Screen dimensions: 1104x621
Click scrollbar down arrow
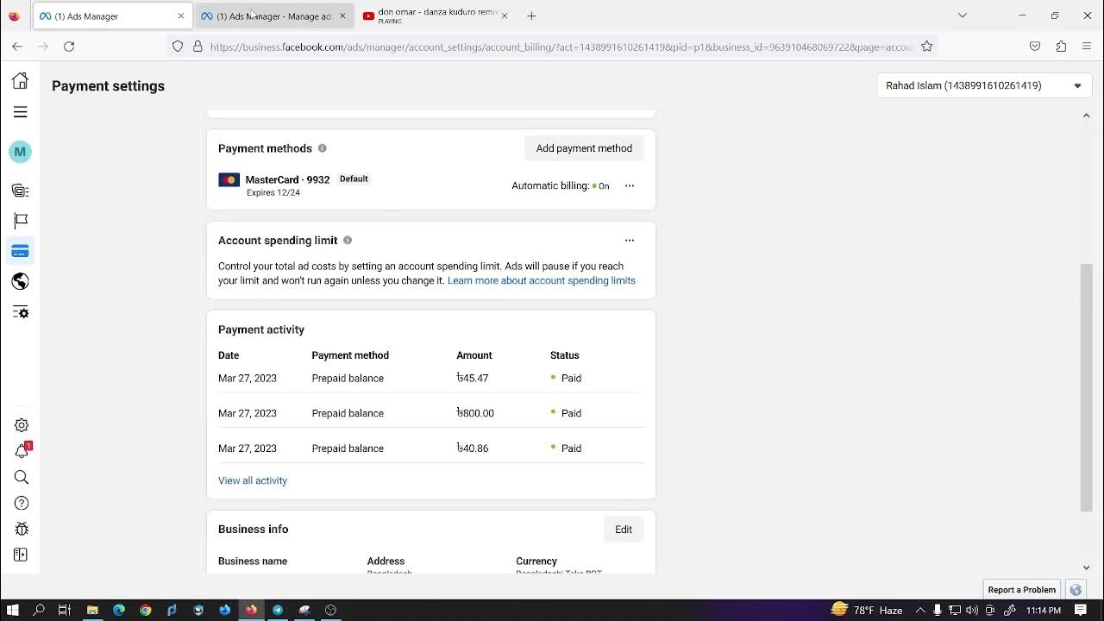point(1086,568)
